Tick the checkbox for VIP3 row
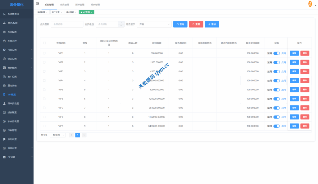 (44, 71)
